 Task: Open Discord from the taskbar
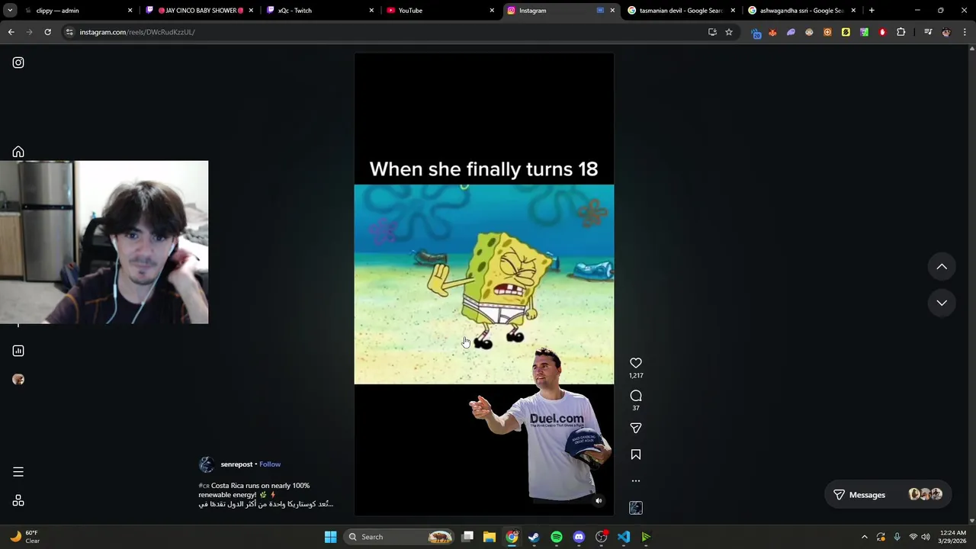579,537
